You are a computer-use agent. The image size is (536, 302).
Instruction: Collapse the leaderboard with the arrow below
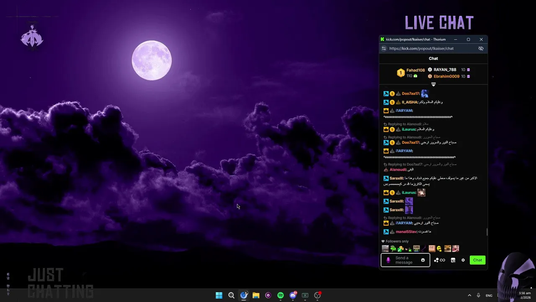433,84
